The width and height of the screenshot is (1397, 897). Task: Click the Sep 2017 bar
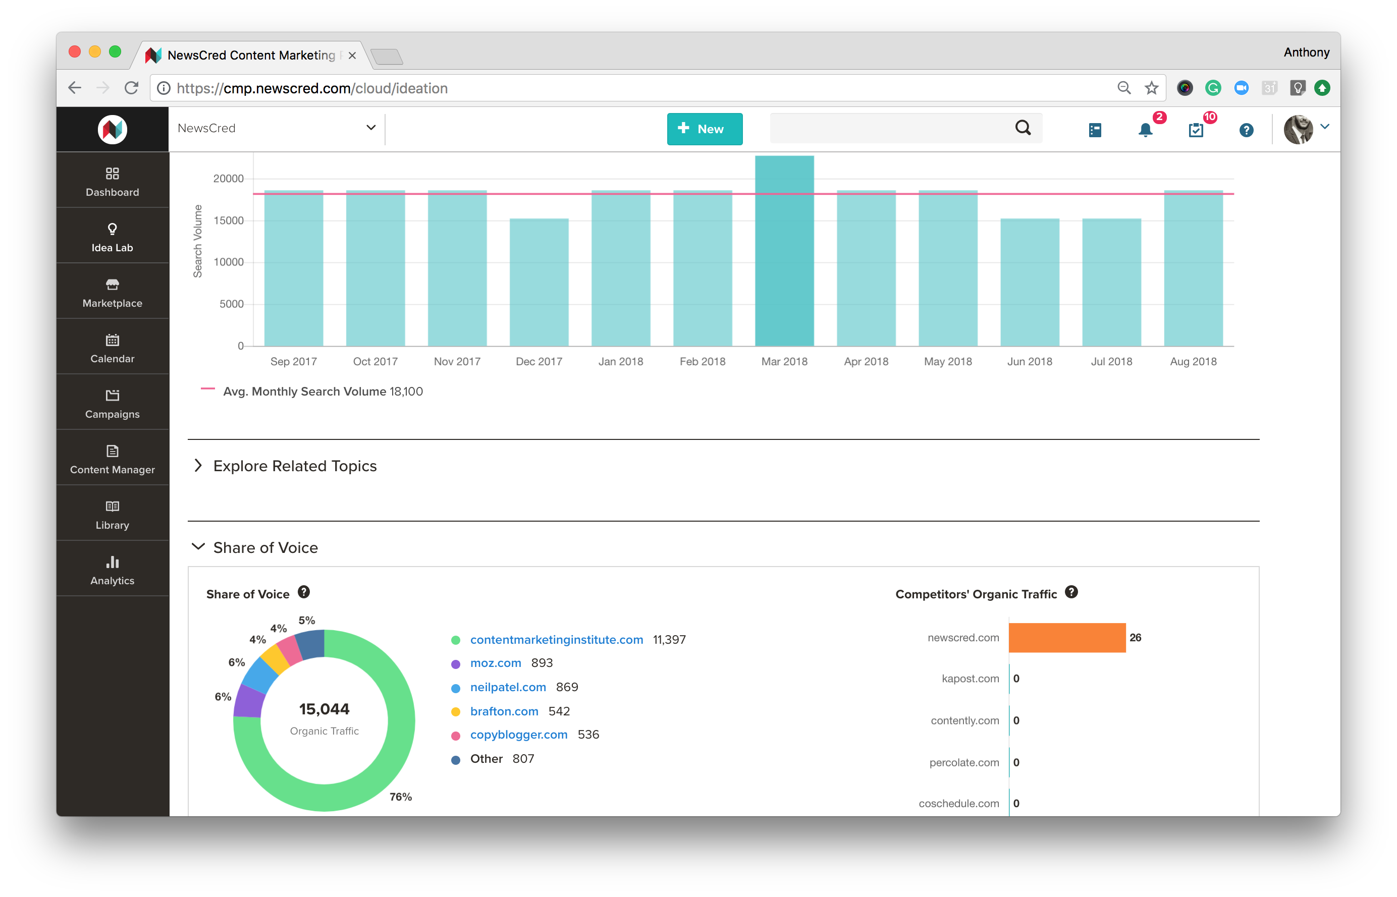coord(294,268)
